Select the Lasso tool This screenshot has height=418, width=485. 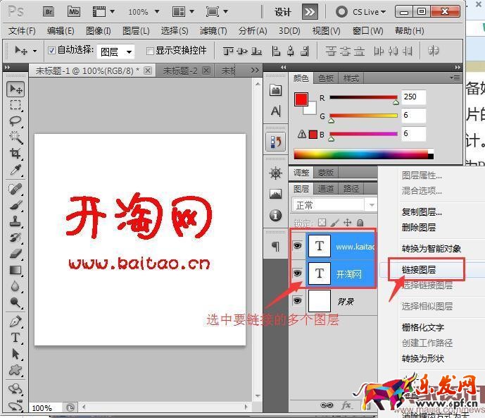pos(15,121)
